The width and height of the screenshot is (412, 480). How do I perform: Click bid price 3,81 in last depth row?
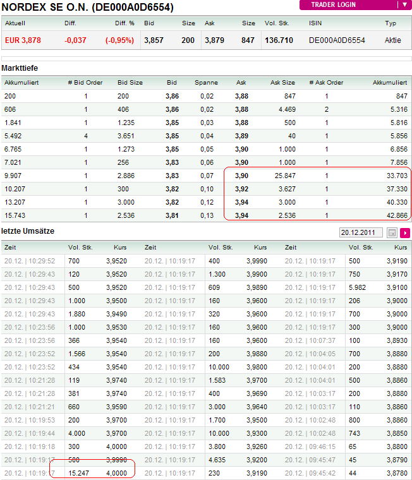tap(172, 215)
